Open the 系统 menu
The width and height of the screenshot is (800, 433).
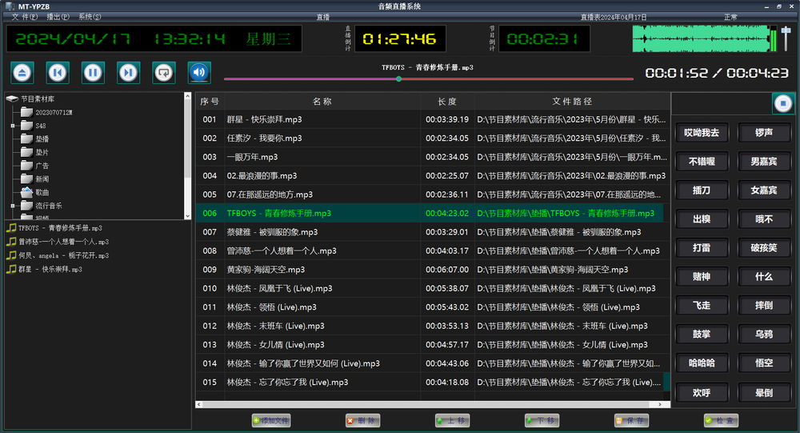[x=90, y=17]
